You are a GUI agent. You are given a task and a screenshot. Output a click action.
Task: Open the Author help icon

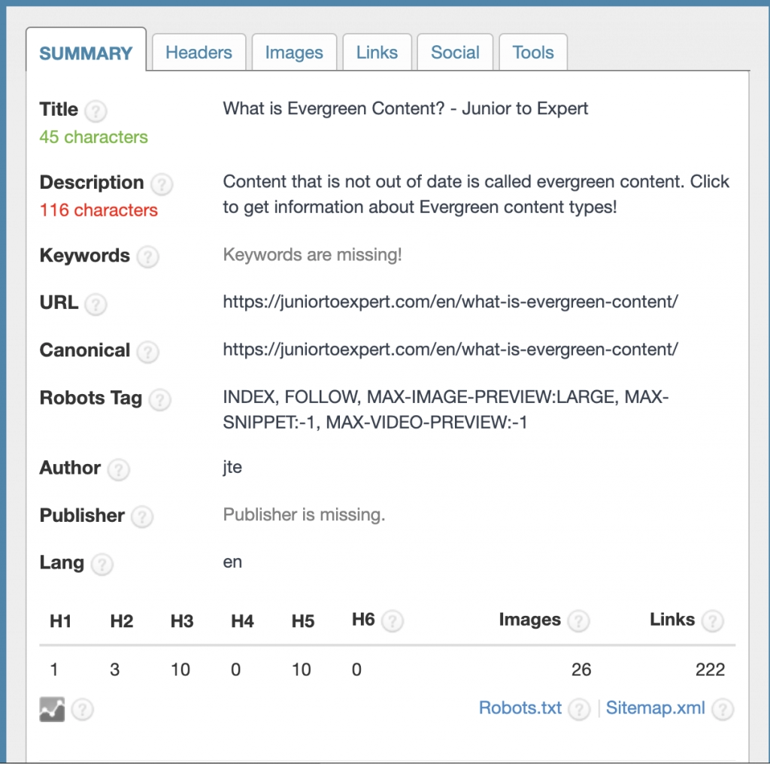[118, 471]
